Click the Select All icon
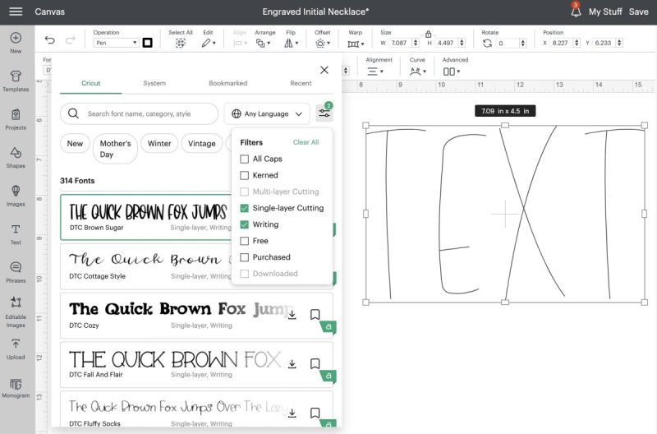657x434 pixels. (181, 43)
